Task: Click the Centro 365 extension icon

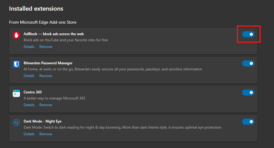Action: (x=16, y=93)
